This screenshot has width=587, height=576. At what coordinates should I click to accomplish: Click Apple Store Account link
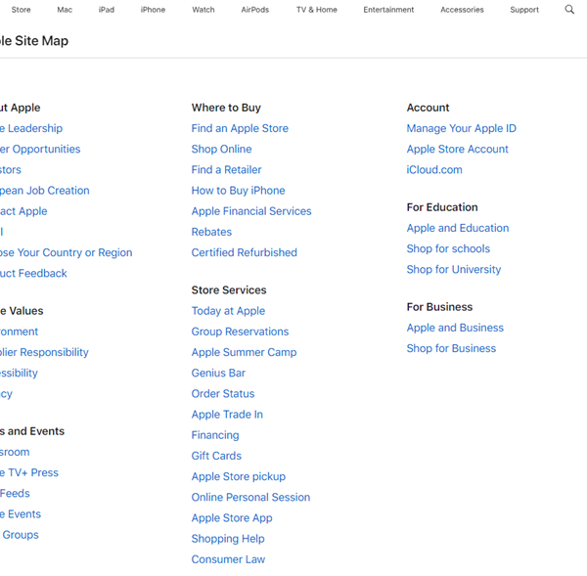[458, 149]
